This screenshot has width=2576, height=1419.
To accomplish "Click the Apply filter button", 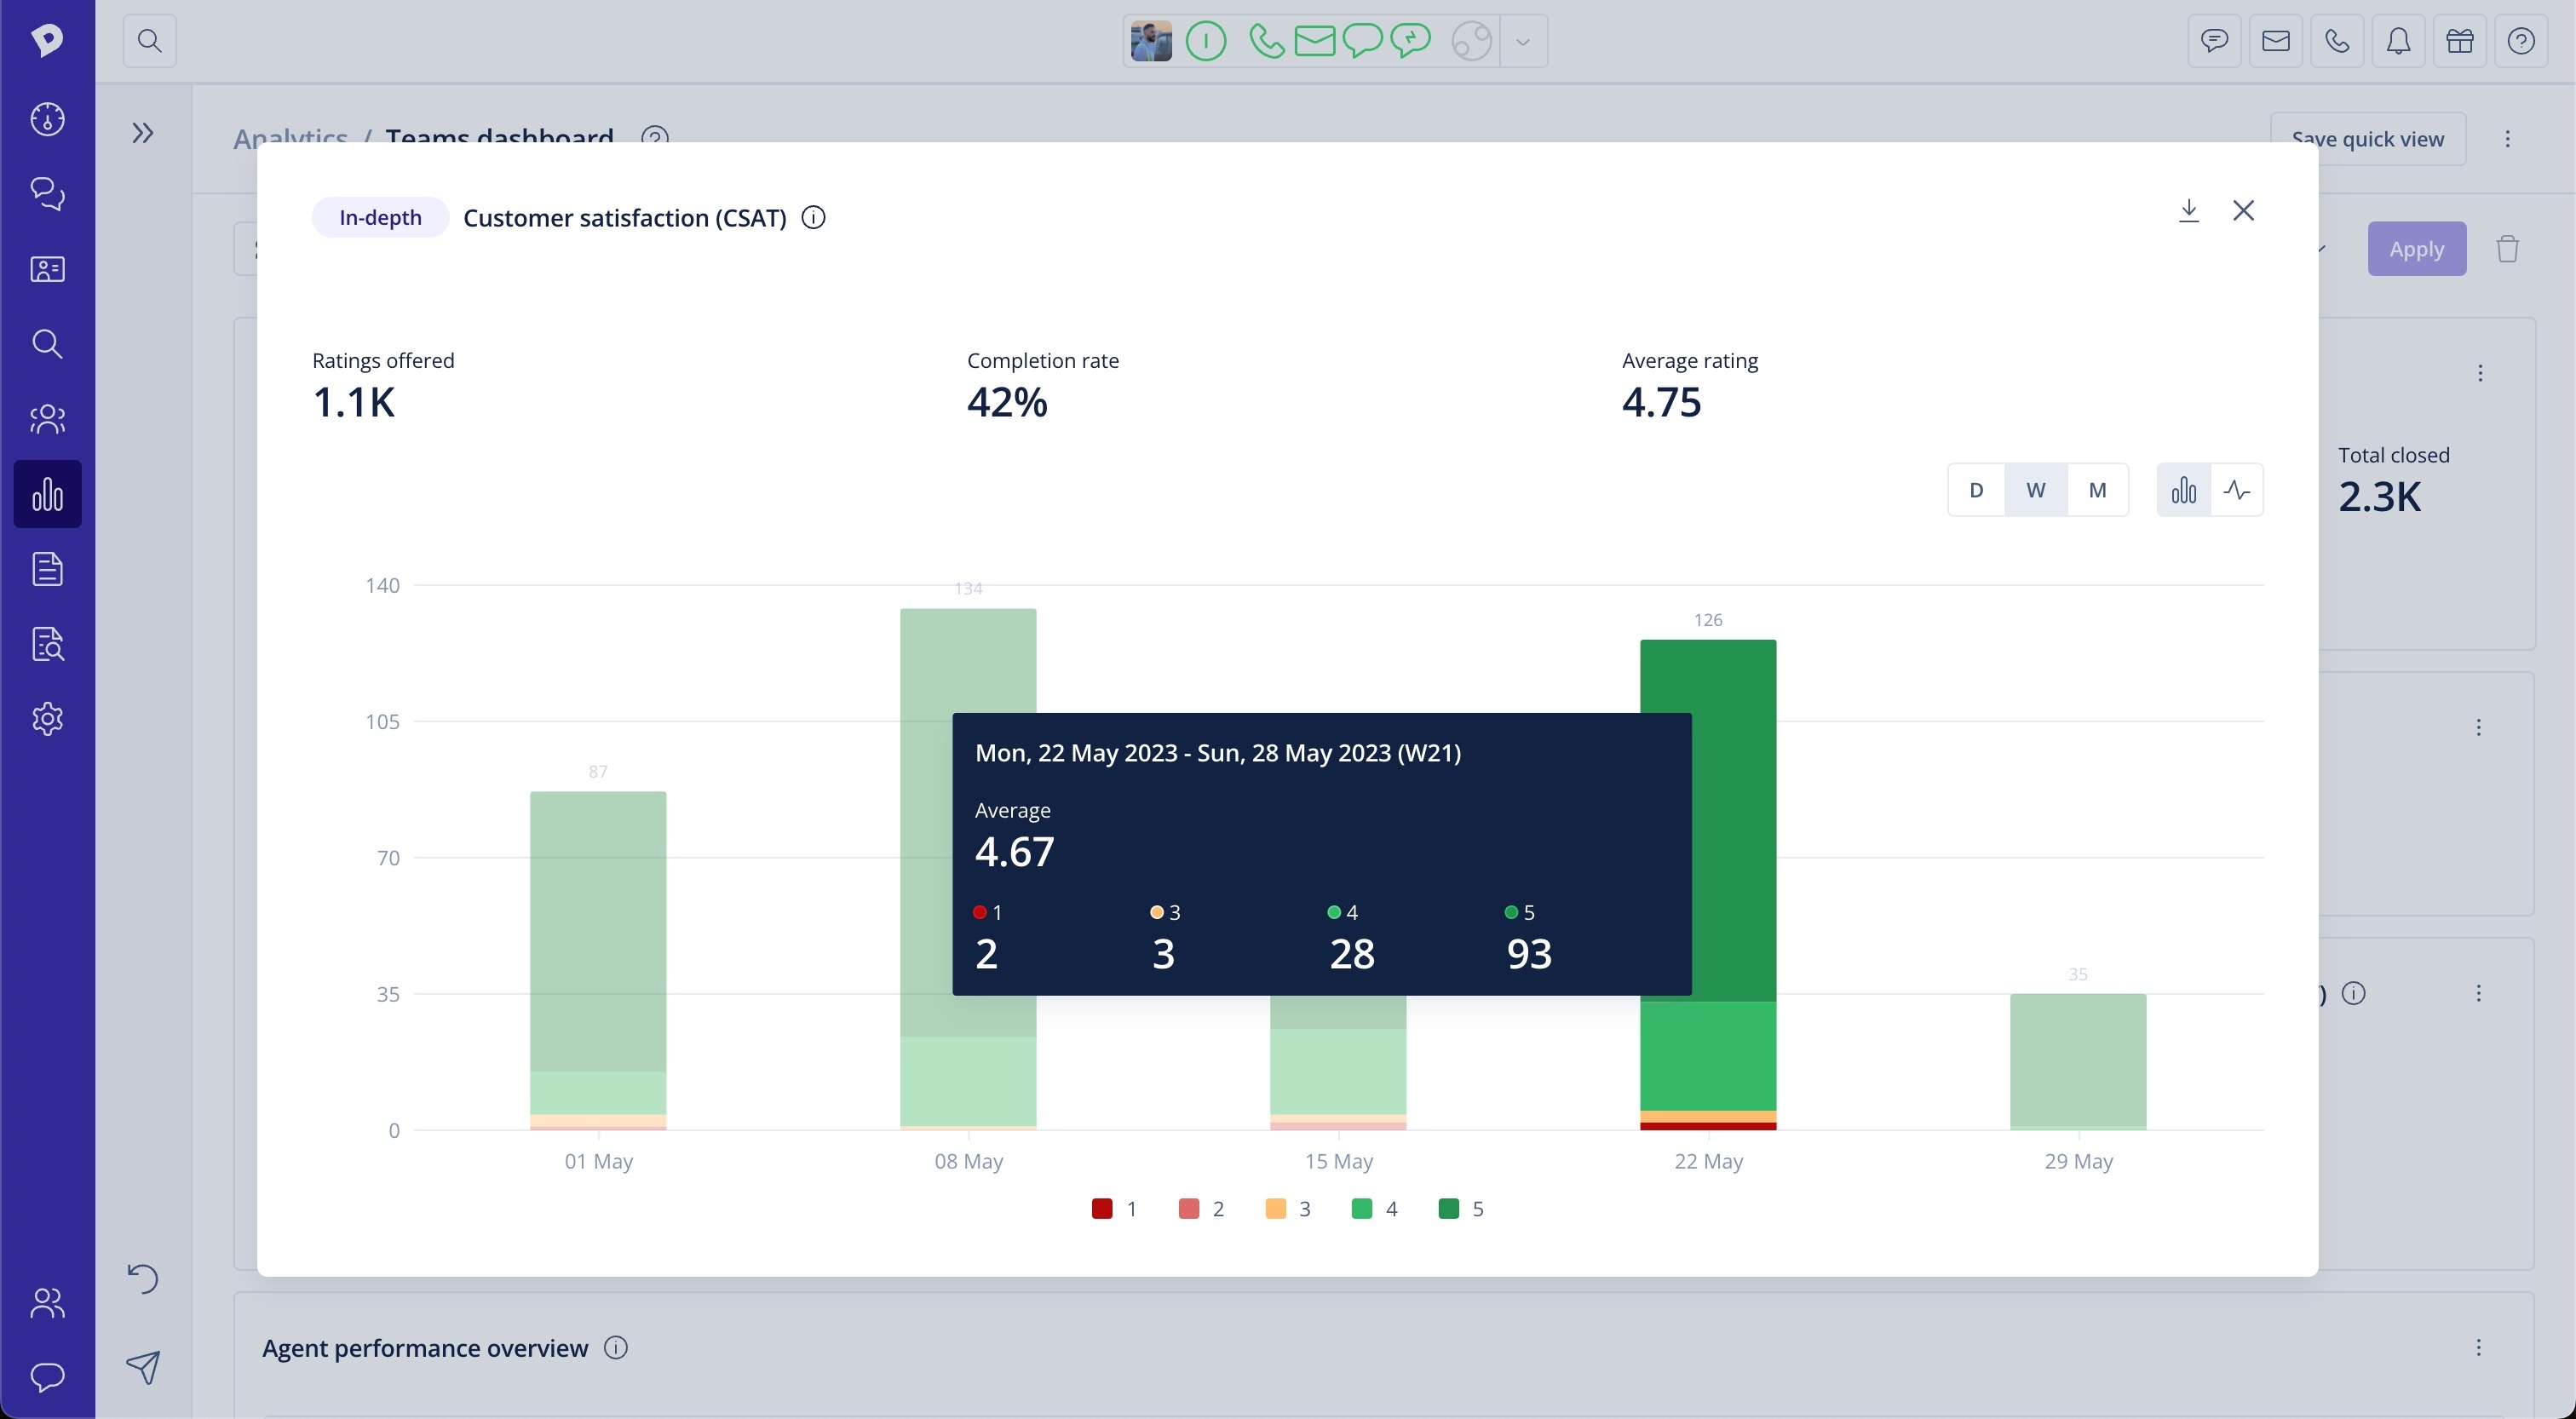I will [2416, 249].
